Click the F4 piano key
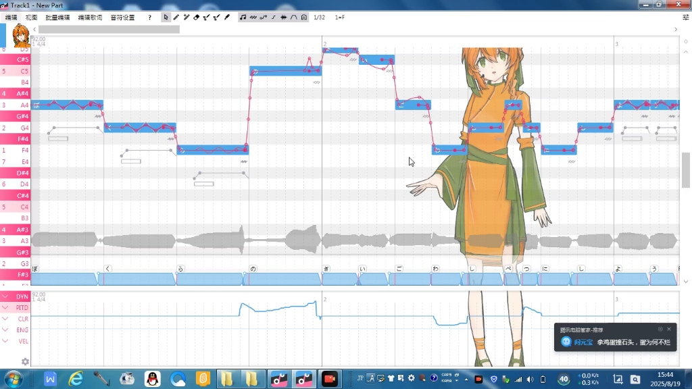The height and width of the screenshot is (389, 692). point(15,151)
